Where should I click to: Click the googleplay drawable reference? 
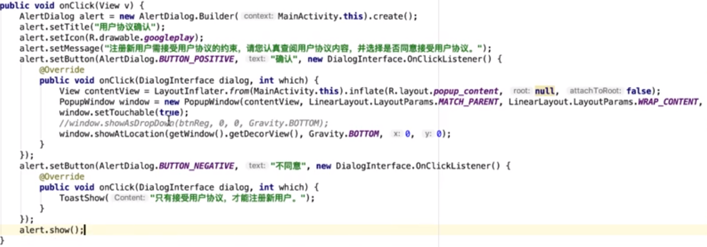point(171,37)
